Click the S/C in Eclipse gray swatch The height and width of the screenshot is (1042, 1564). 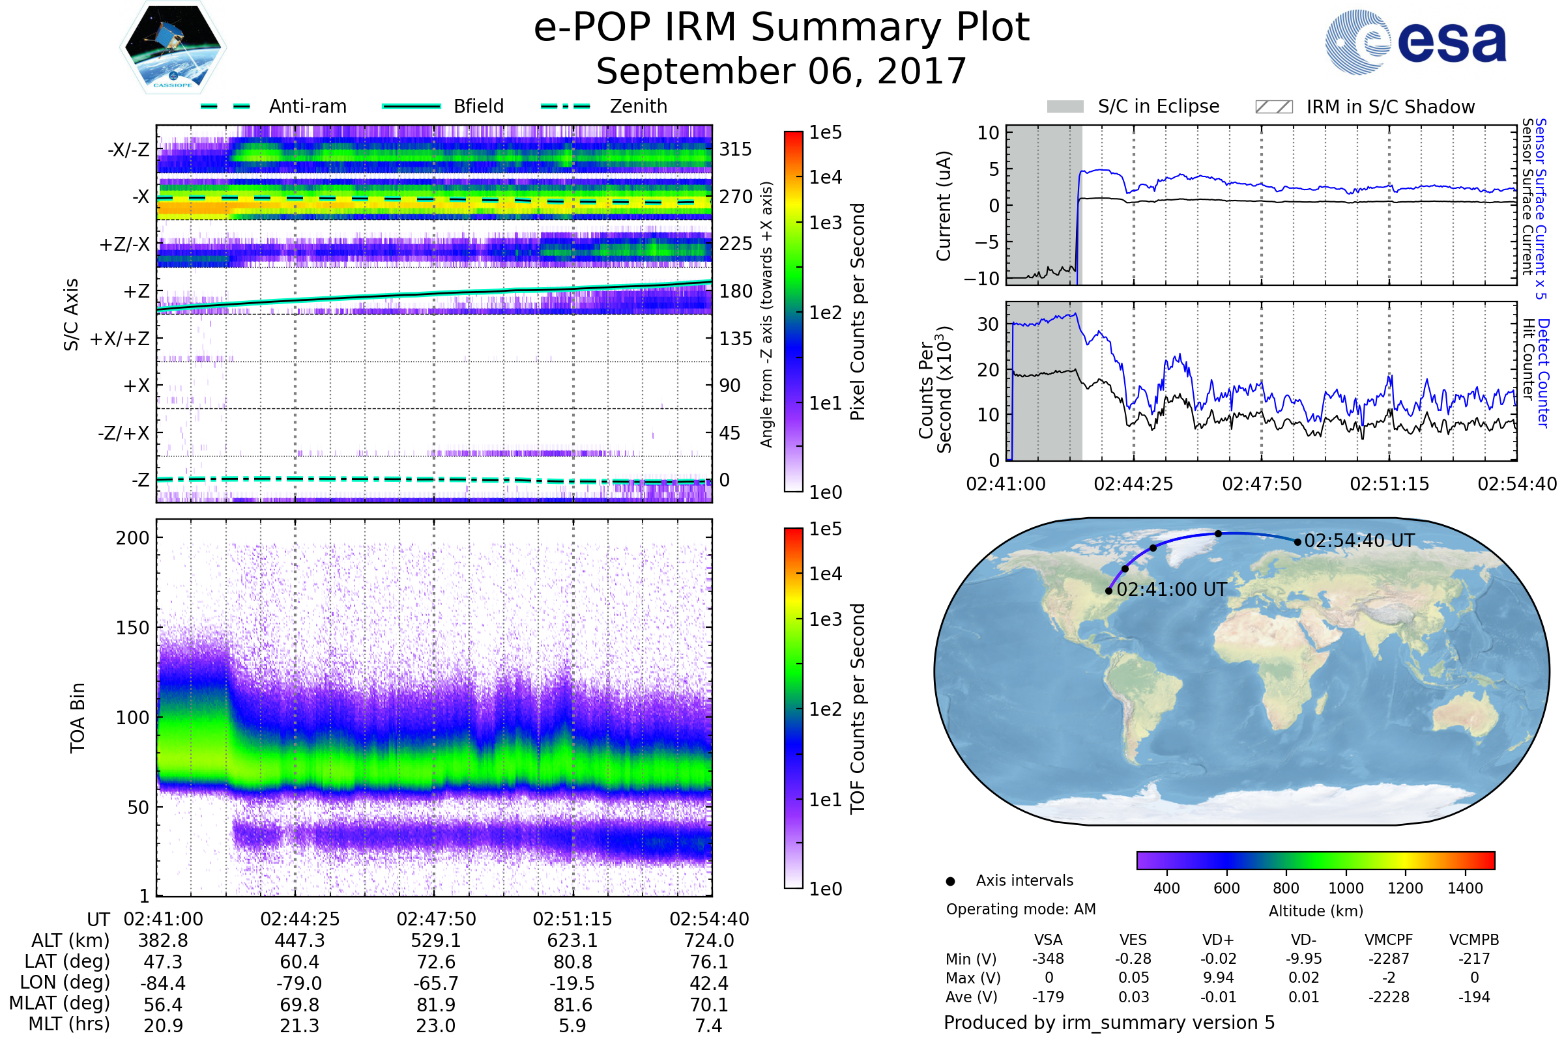point(1065,107)
